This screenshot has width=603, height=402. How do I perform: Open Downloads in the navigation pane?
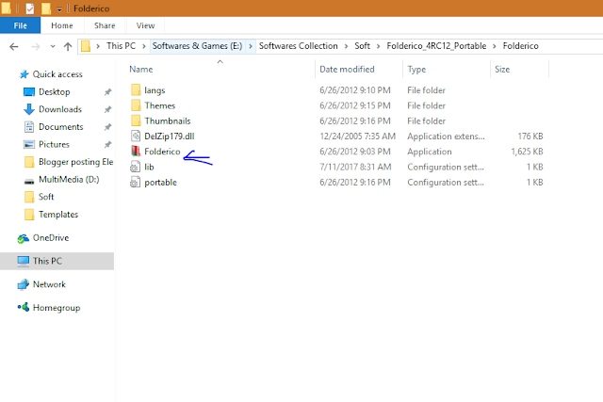(60, 109)
